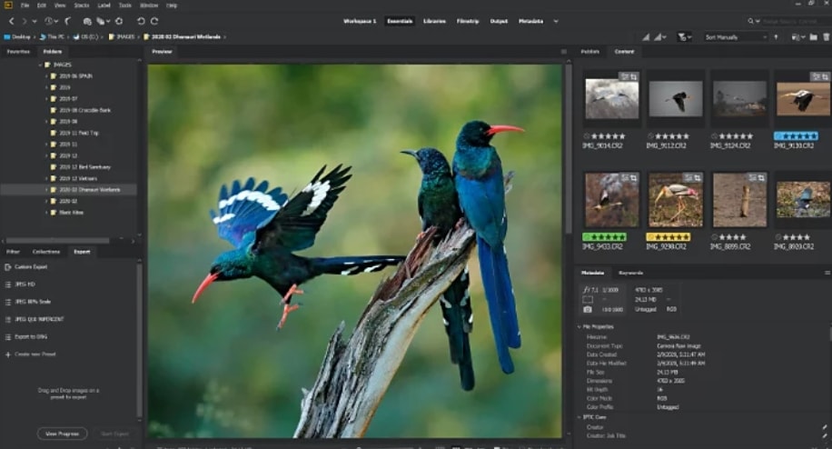Click the filter by rating funnel icon
This screenshot has width=832, height=449.
[682, 37]
